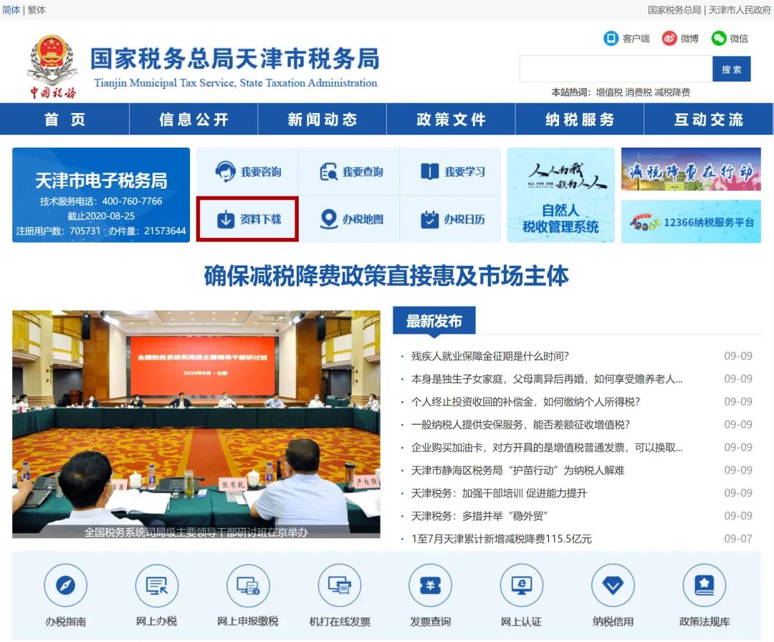
Task: Open article 1至7月天津累计新增减税降费115.5亿元
Action: (502, 538)
